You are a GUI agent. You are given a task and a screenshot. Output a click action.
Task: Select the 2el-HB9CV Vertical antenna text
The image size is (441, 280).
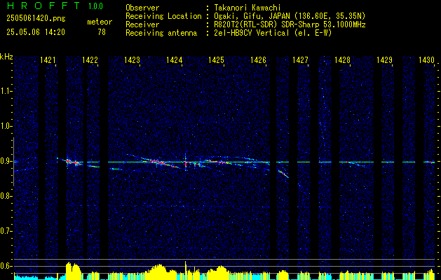point(273,33)
